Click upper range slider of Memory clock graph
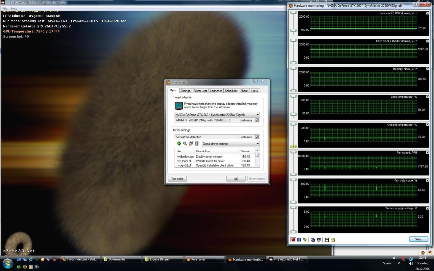The image size is (434, 271). pyautogui.click(x=293, y=68)
